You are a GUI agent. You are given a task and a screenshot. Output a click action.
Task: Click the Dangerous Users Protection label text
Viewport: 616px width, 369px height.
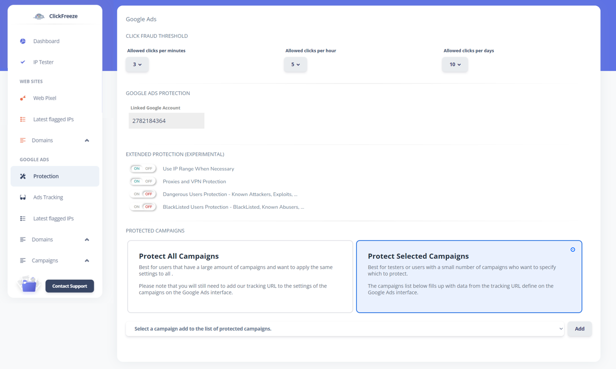(230, 194)
